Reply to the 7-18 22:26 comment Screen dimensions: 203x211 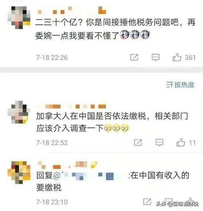coord(156,57)
